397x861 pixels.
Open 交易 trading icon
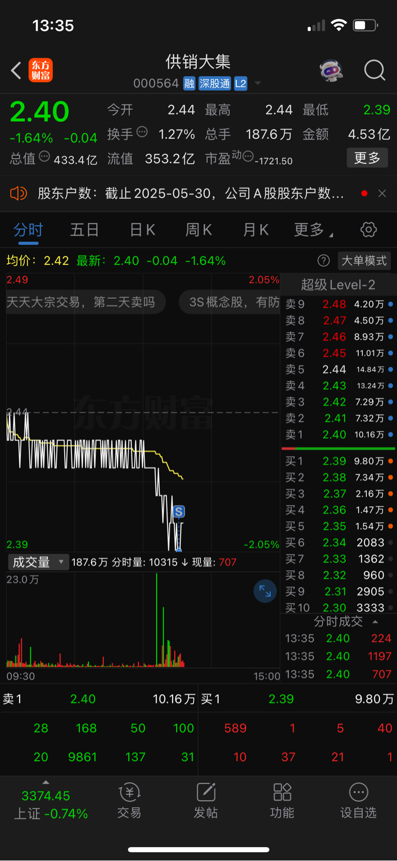(129, 801)
